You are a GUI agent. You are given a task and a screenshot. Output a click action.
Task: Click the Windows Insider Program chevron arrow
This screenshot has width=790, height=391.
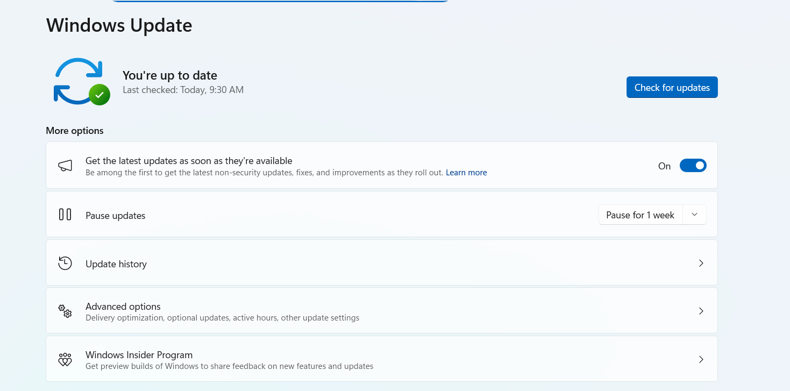pyautogui.click(x=701, y=359)
